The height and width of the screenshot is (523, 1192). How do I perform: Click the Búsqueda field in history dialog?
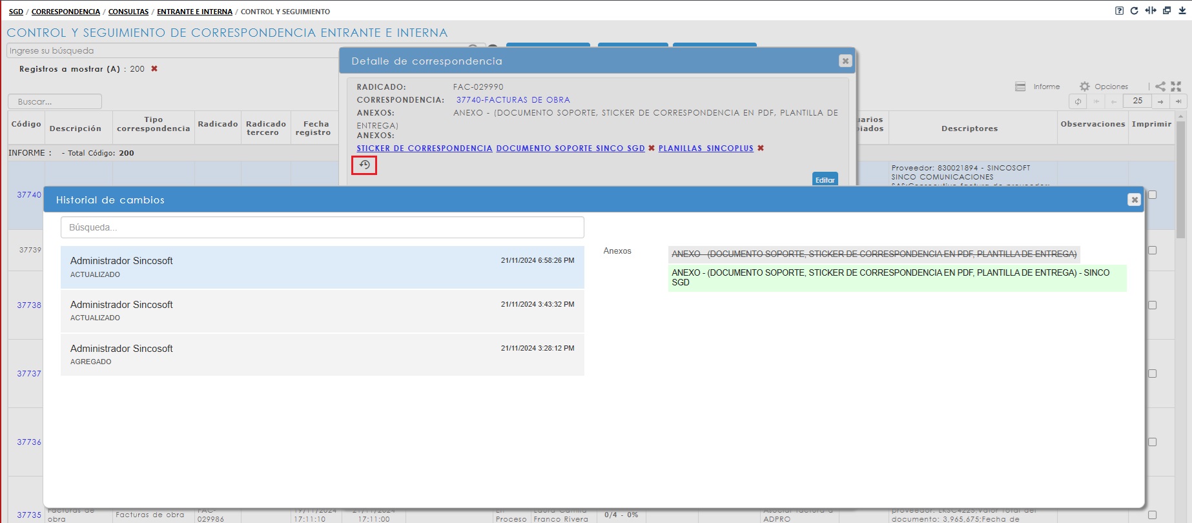pos(322,227)
